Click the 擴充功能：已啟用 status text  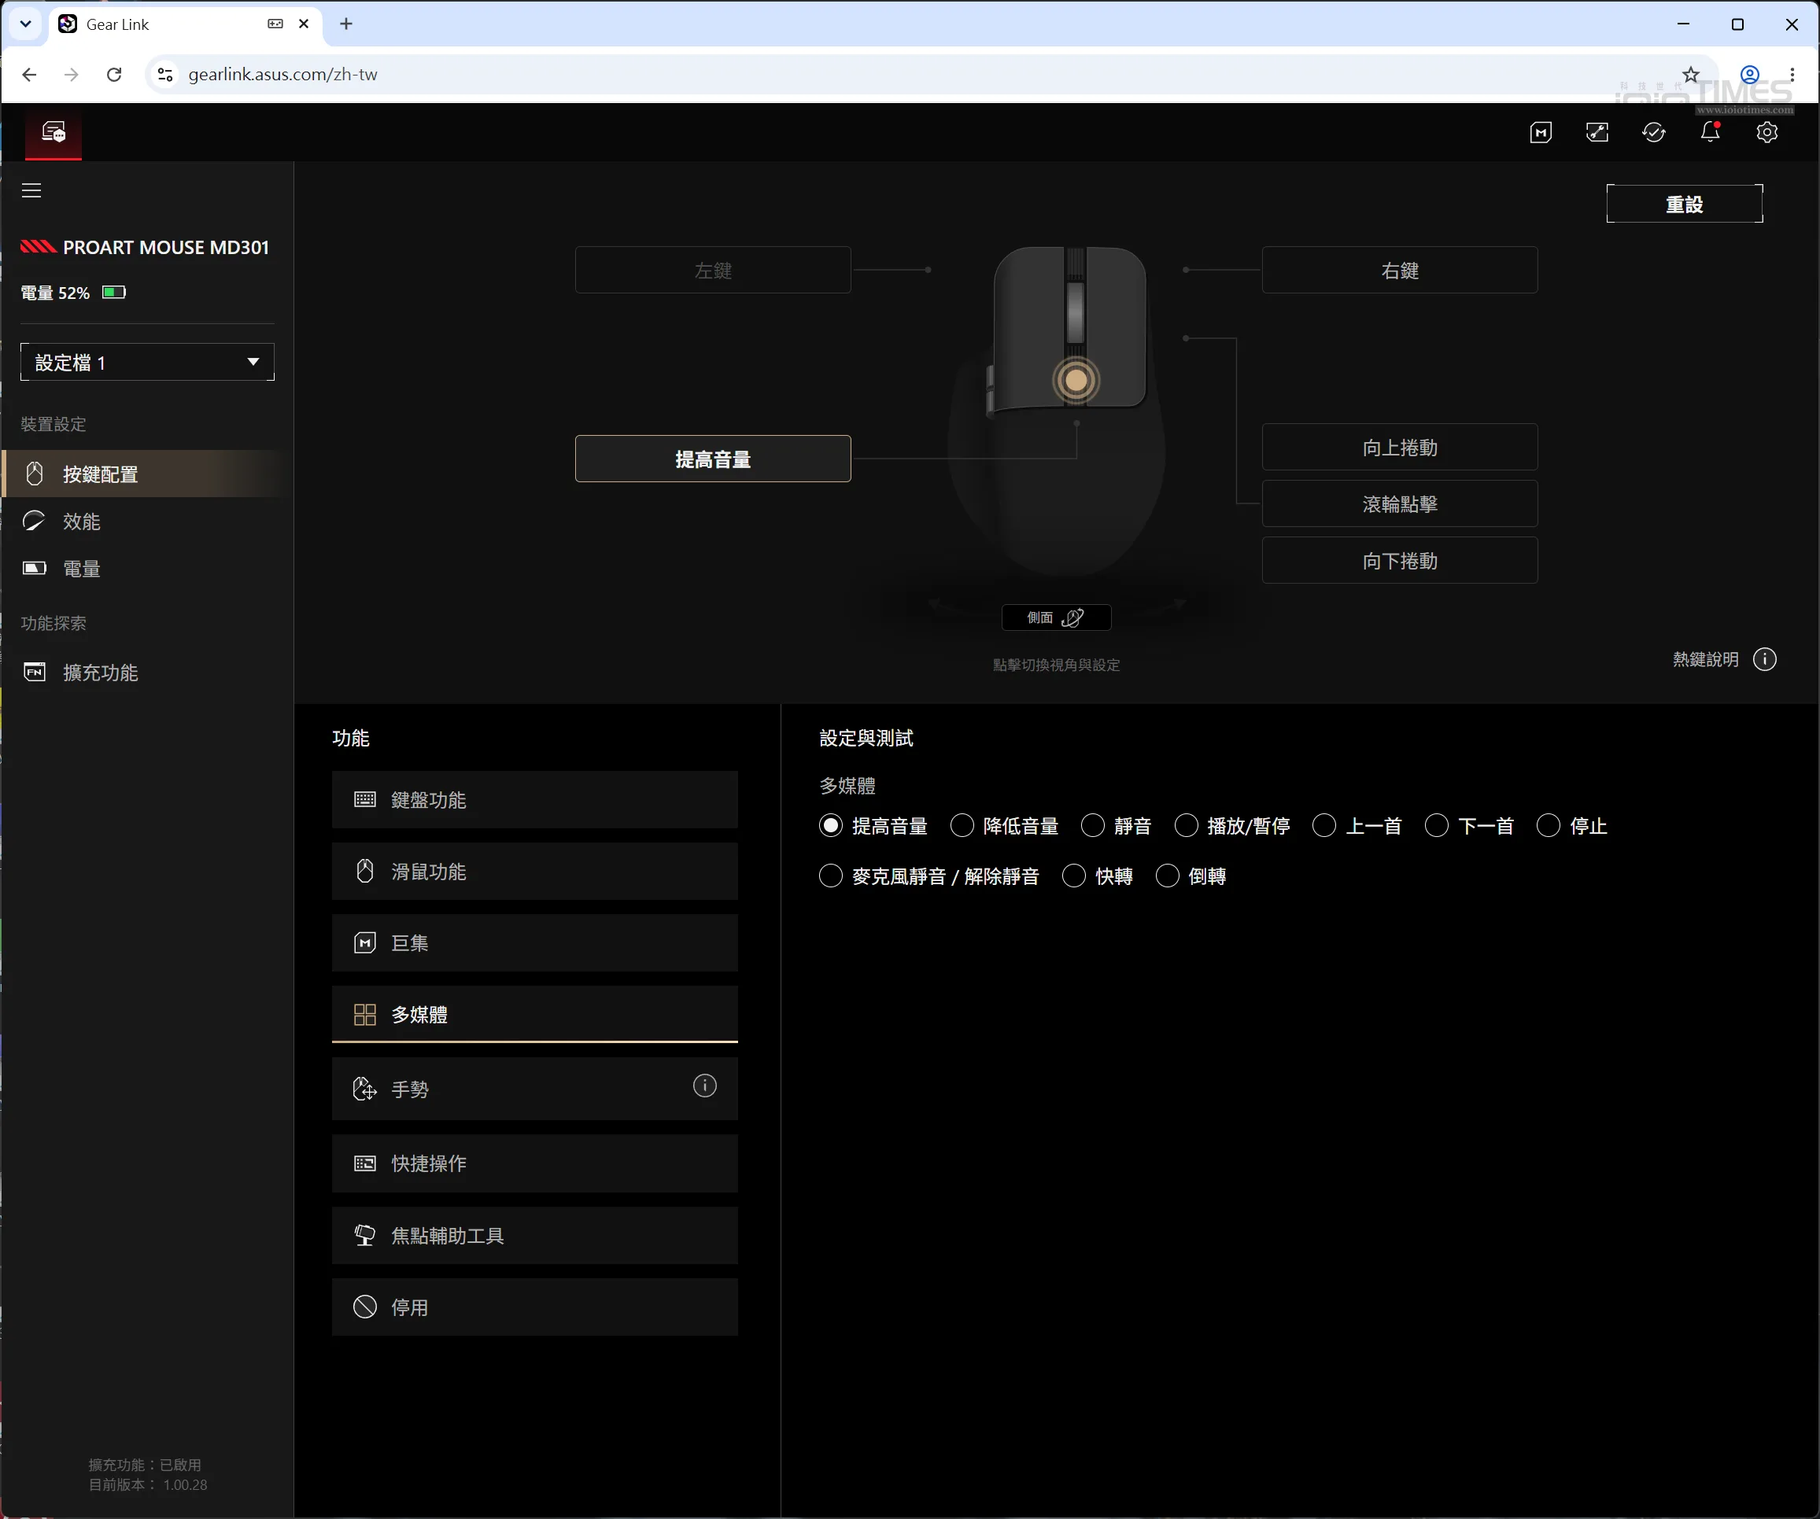[x=145, y=1465]
